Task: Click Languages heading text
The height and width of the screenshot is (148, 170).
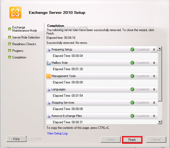Action: point(58,89)
